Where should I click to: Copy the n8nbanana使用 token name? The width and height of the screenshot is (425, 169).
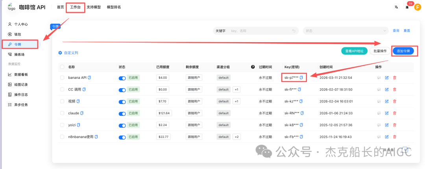(96, 137)
